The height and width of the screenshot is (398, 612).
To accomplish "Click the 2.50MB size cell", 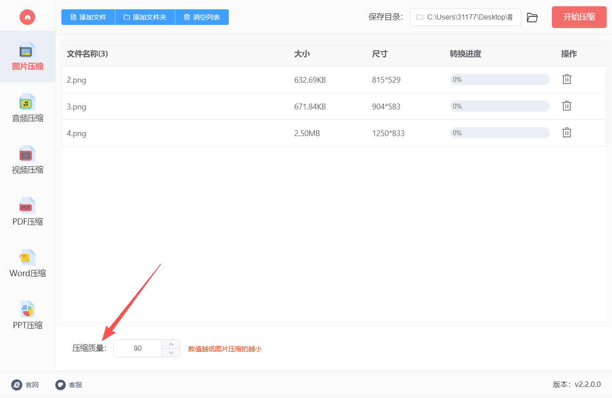I will 307,133.
